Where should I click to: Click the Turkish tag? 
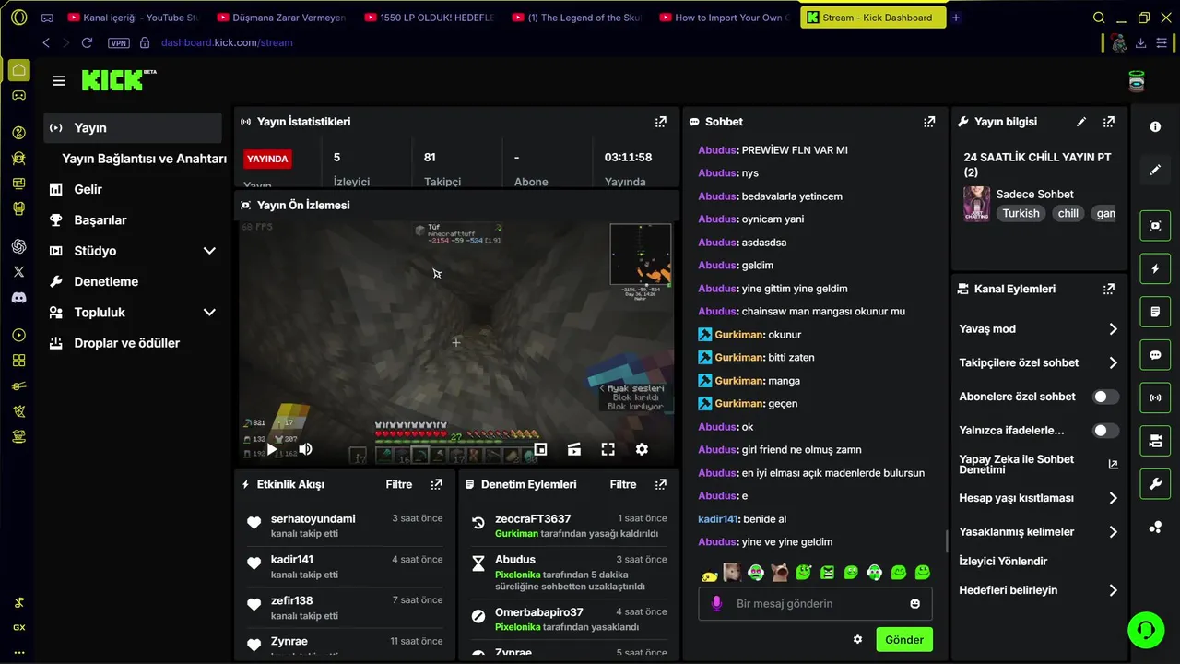click(x=1021, y=213)
